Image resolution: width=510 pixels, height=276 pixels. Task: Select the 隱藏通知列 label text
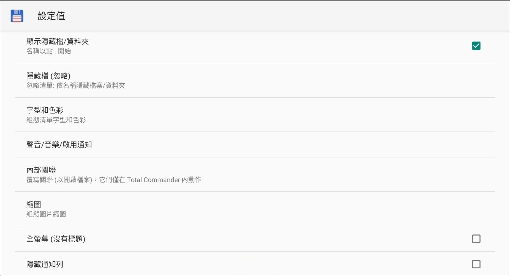[x=45, y=264]
